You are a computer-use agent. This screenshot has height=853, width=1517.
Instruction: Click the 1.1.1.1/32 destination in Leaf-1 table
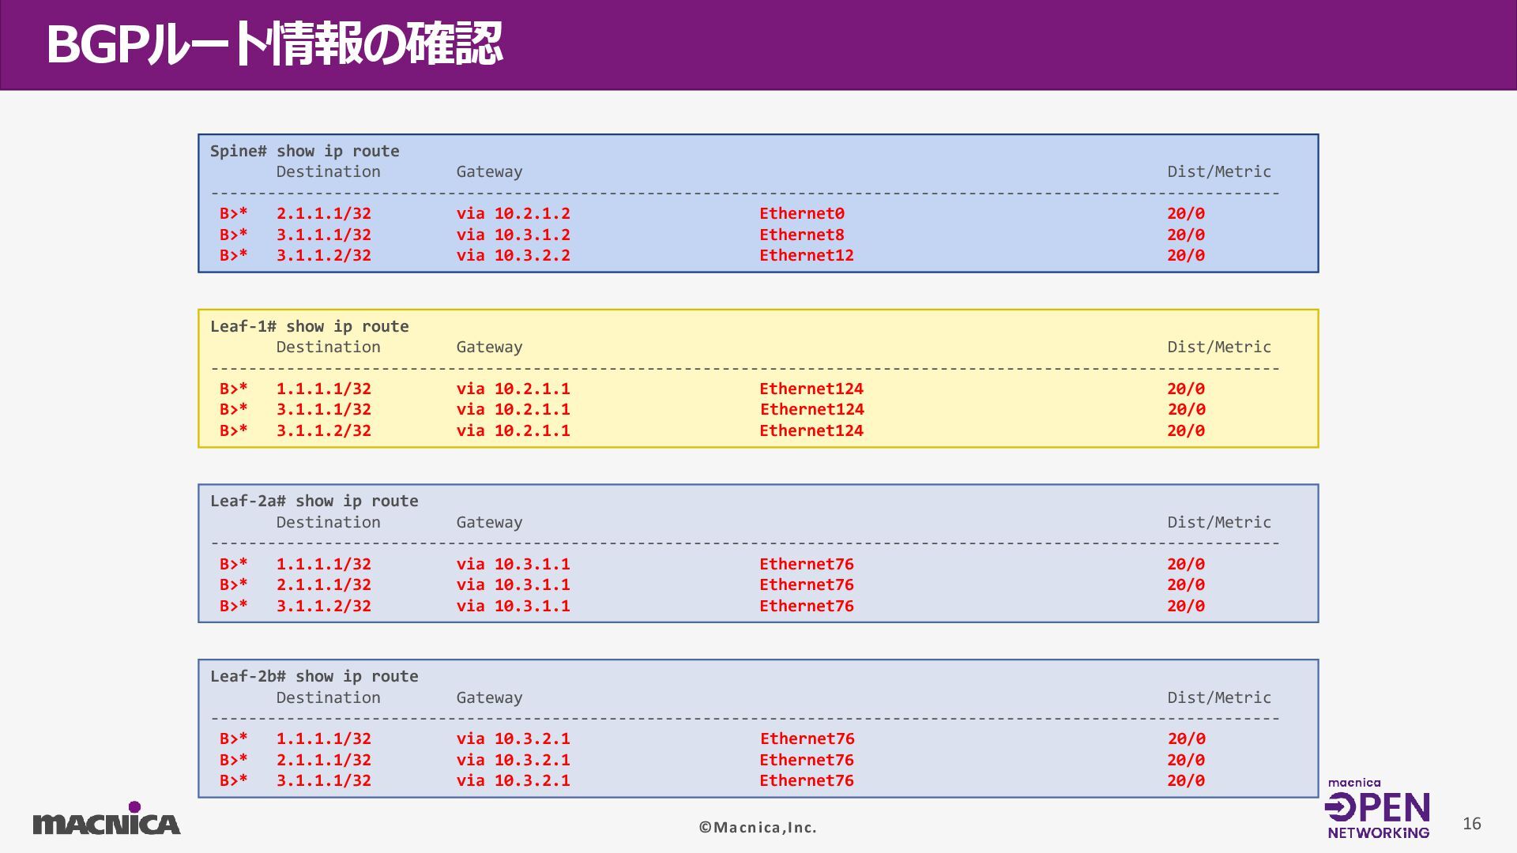pos(323,389)
